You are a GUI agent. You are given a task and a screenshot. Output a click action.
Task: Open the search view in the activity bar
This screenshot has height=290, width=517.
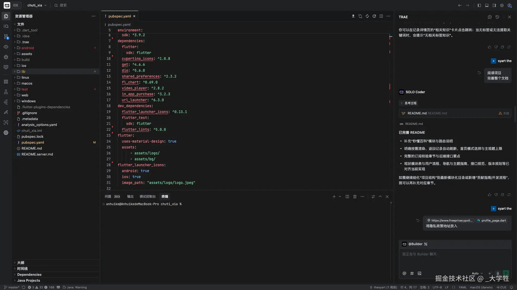6,26
